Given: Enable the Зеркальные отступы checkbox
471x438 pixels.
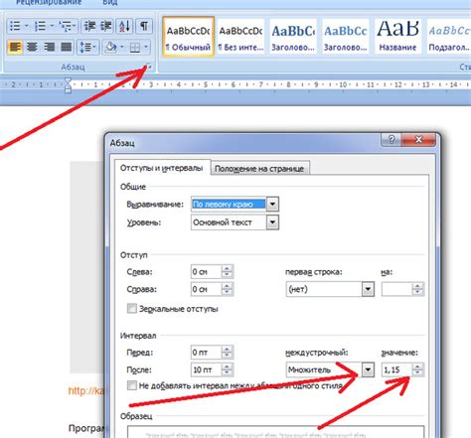Looking at the screenshot, I should (132, 309).
